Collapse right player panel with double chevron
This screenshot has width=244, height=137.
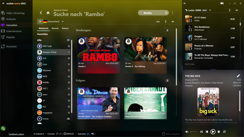[x=184, y=3]
